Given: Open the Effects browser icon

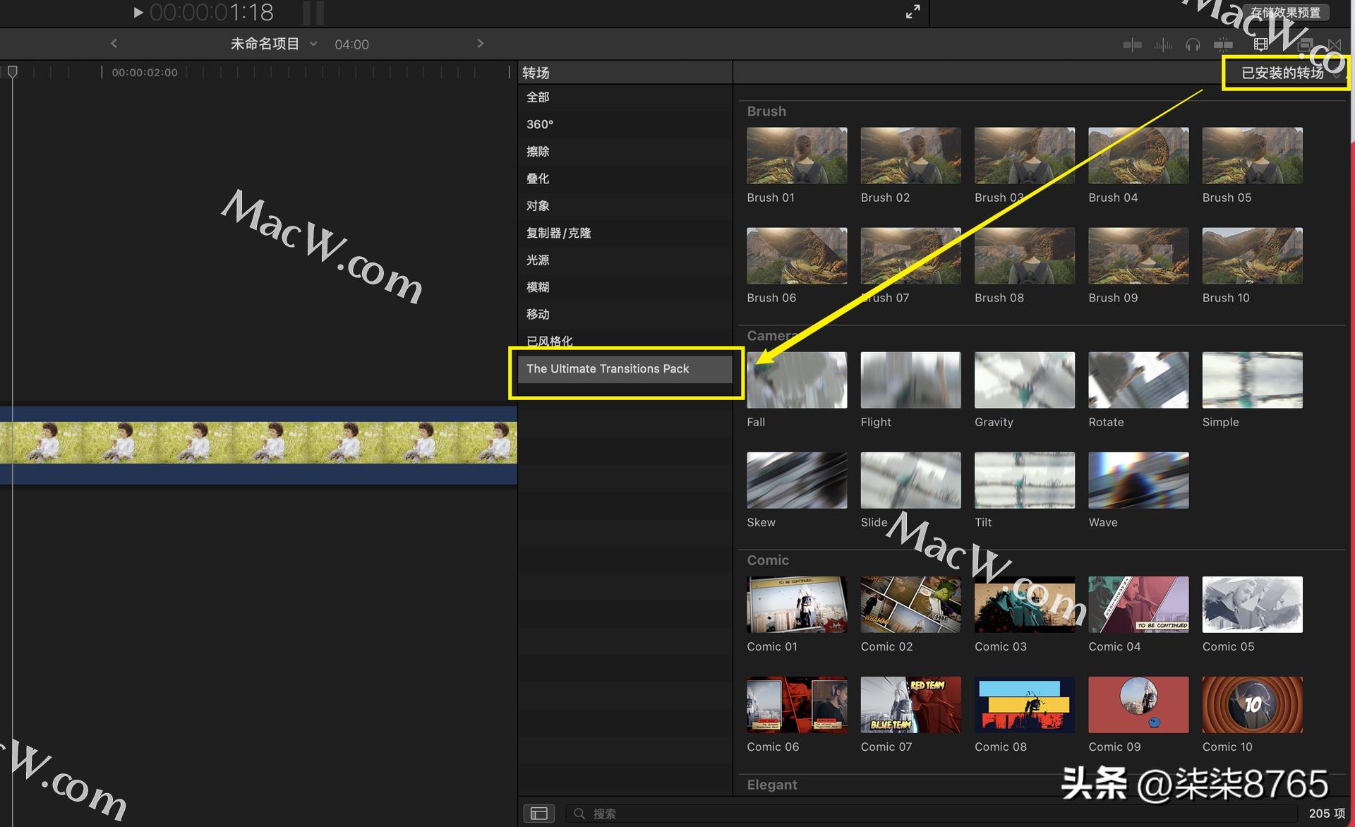Looking at the screenshot, I should tap(1304, 44).
